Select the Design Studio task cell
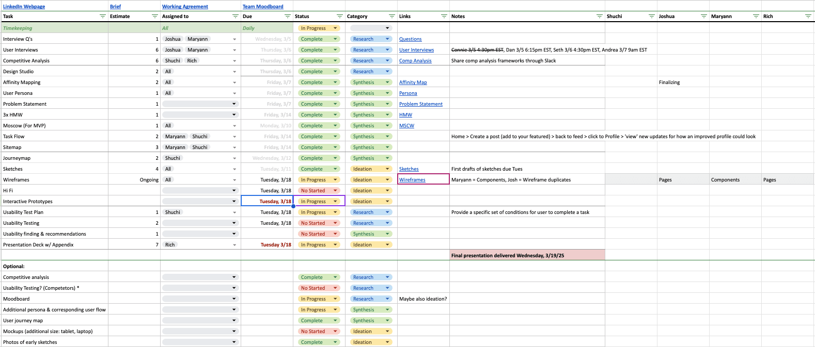Screen dimensions: 815x347 (x=55, y=72)
